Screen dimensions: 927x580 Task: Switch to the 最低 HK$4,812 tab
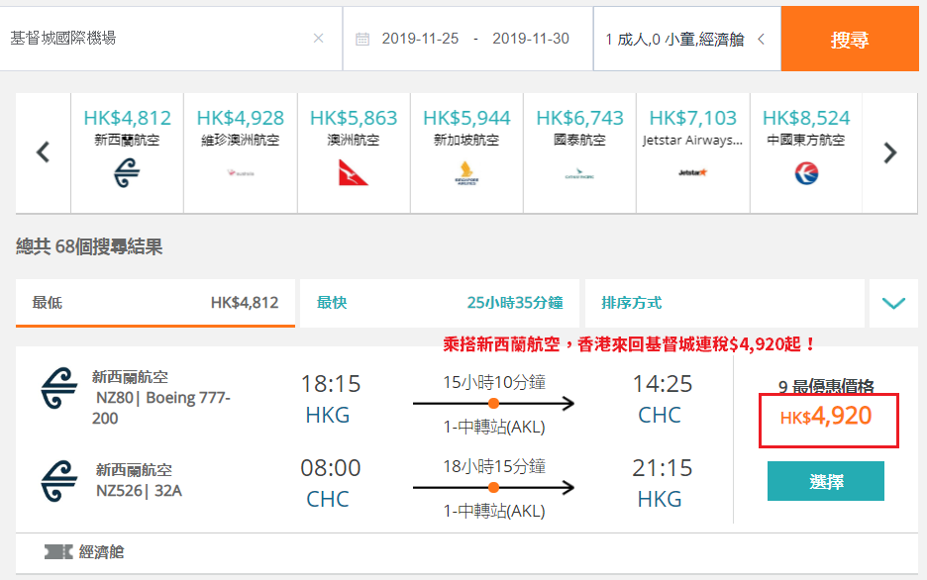155,303
